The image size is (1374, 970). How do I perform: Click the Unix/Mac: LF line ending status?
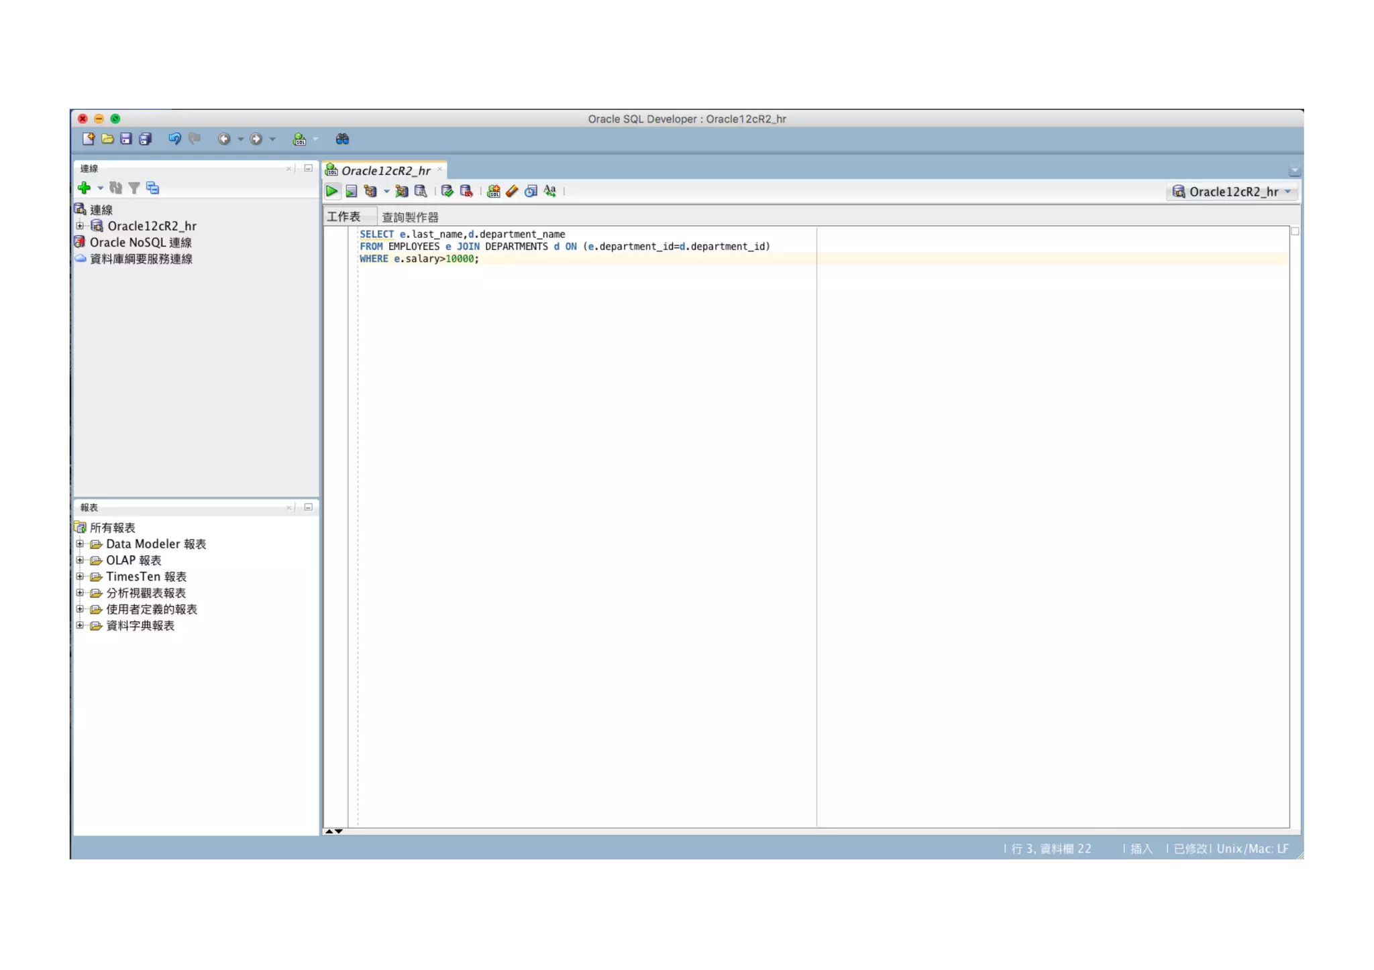[1253, 849]
